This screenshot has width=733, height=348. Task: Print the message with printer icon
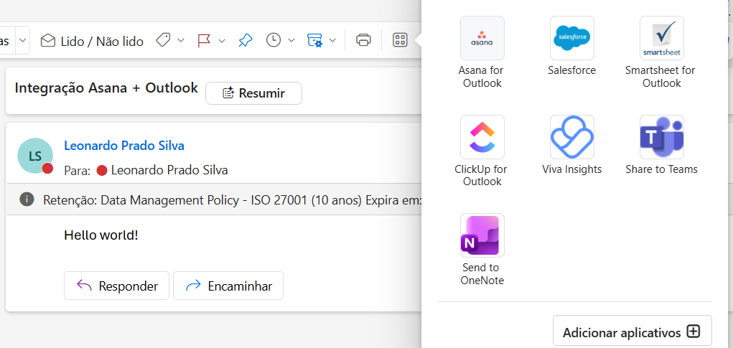pos(364,40)
